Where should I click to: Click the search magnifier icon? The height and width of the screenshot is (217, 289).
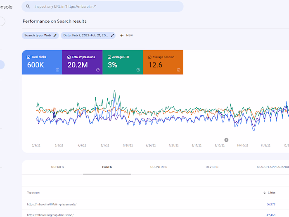28,7
